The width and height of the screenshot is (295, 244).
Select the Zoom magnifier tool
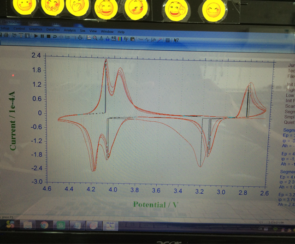95,38
